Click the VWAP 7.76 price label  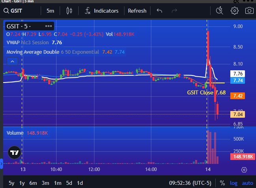pyautogui.click(x=237, y=73)
